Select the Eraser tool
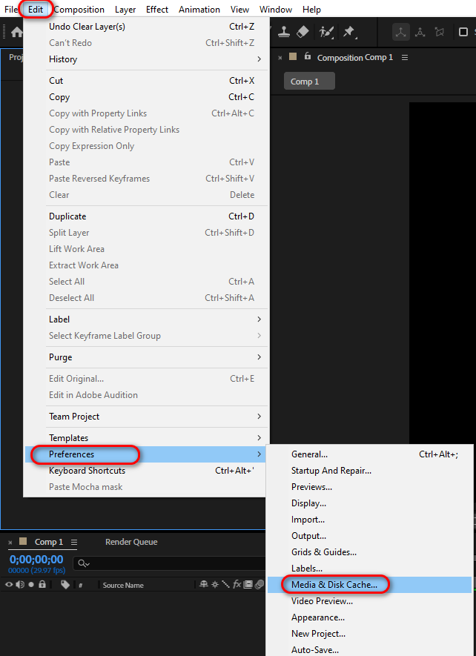 (x=303, y=32)
